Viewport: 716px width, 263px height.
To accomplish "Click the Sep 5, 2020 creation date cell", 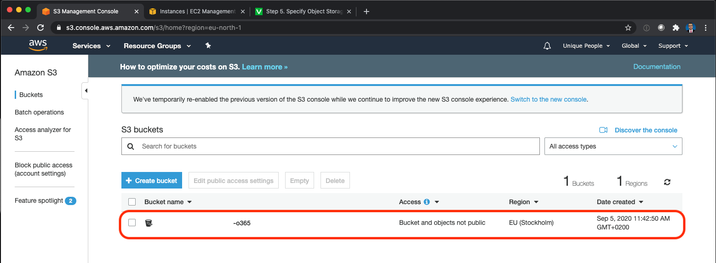I will 633,223.
